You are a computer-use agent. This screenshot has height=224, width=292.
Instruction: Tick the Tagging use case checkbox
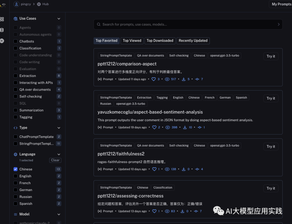click(x=16, y=117)
